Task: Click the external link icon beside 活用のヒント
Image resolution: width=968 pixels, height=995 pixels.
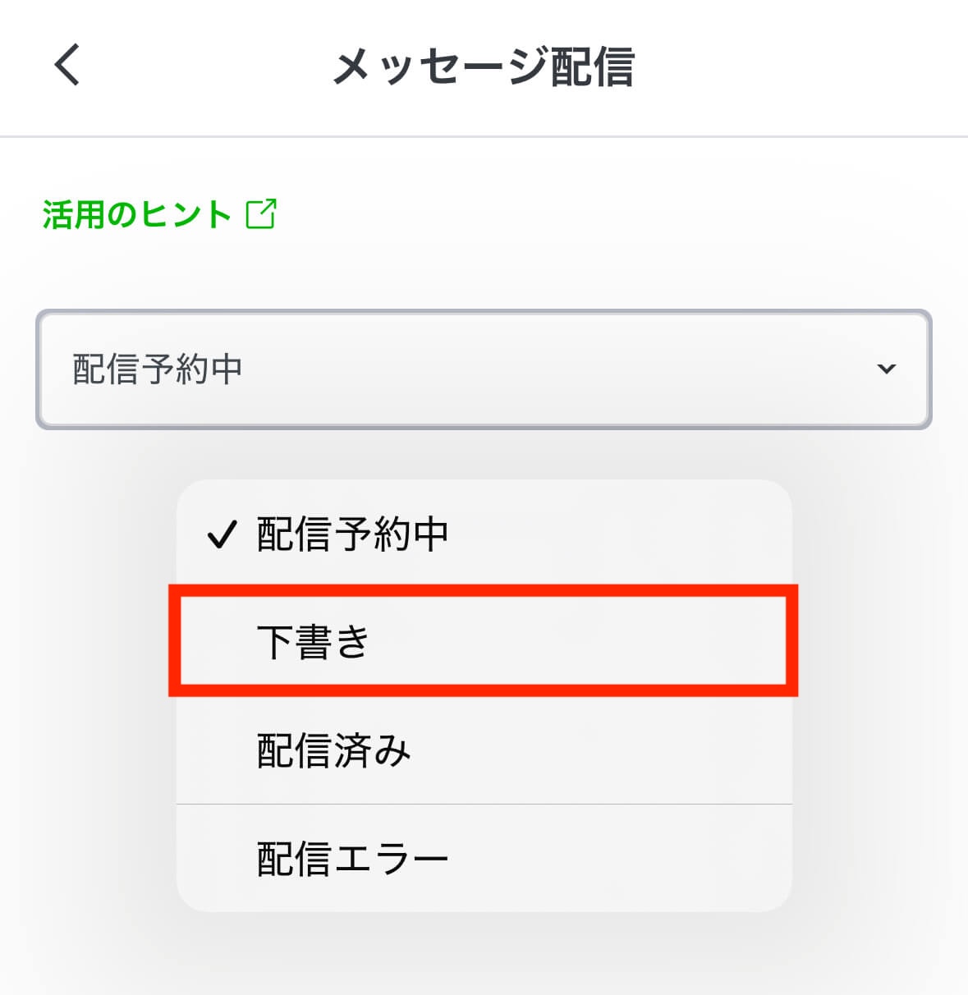Action: tap(261, 214)
